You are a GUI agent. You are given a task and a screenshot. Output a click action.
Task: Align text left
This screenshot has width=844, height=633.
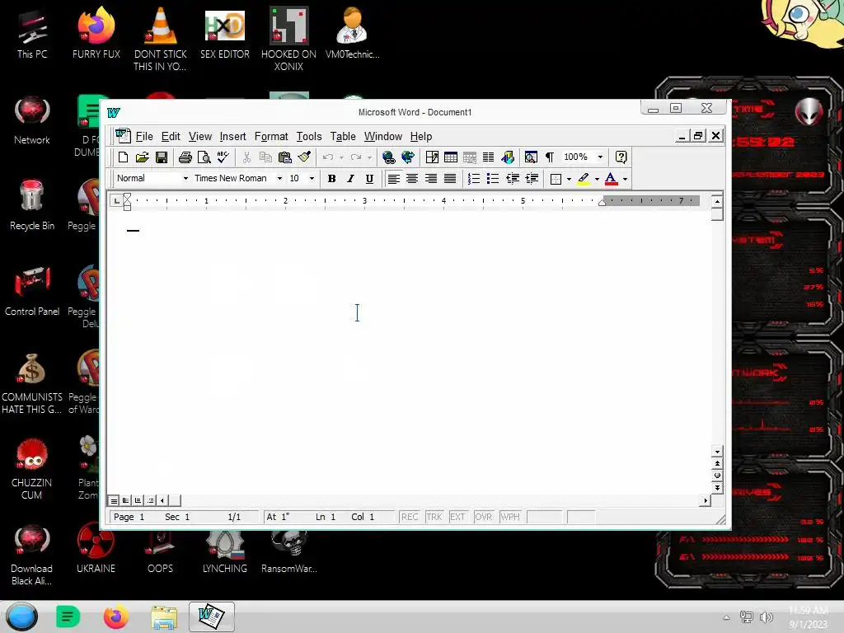(x=393, y=179)
